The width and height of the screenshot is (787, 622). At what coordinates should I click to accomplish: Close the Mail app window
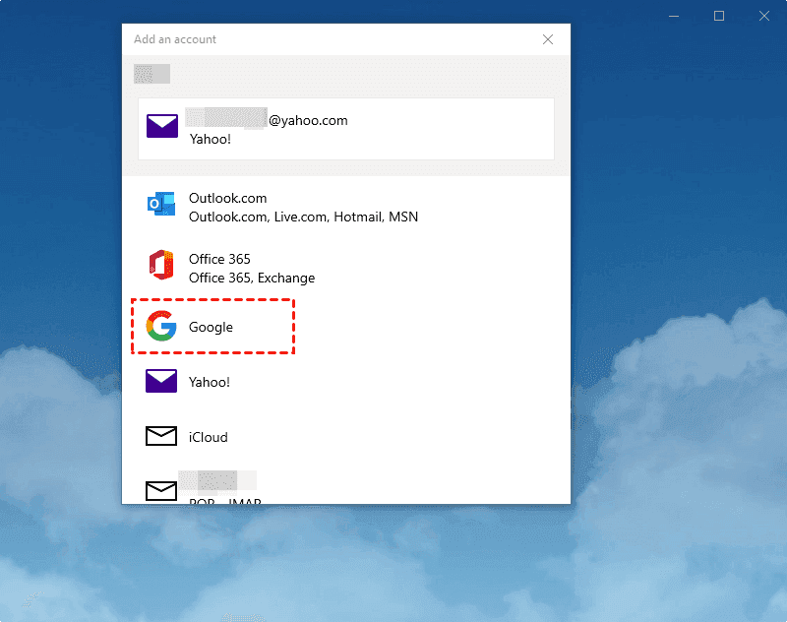coord(764,16)
